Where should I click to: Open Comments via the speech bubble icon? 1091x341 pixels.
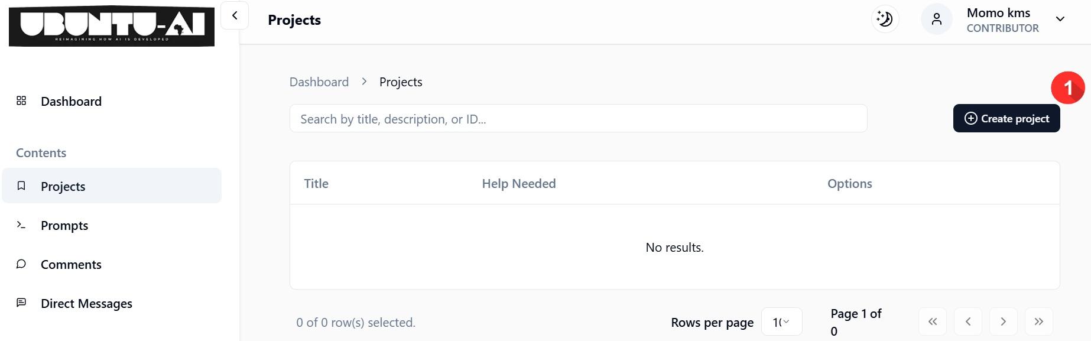21,264
